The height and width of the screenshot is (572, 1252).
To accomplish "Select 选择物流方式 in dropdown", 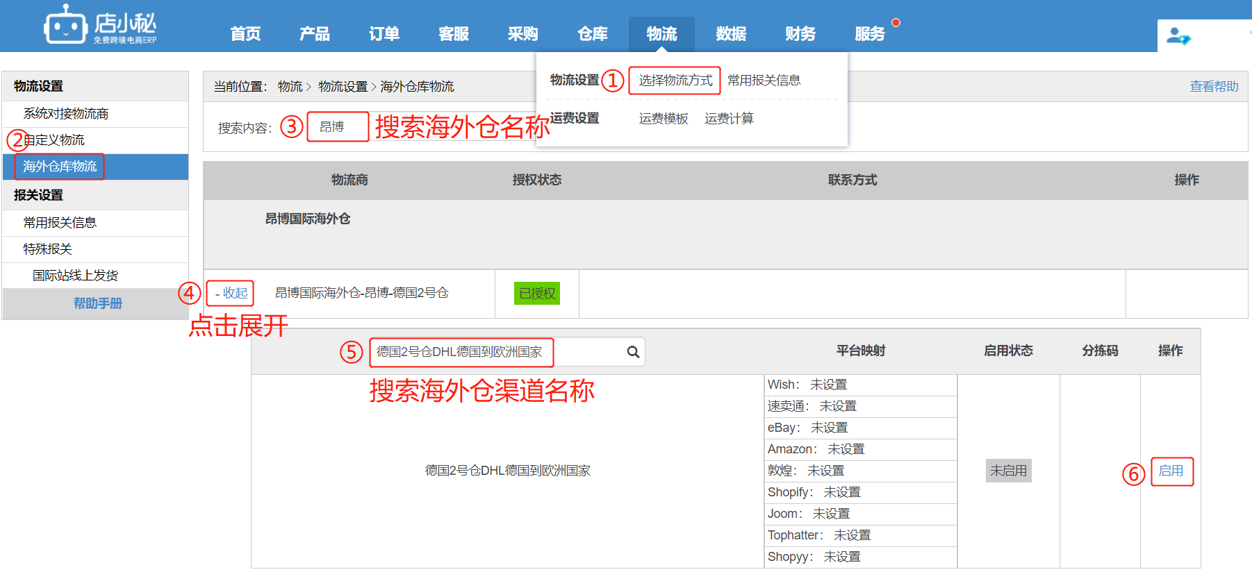I will [x=675, y=81].
